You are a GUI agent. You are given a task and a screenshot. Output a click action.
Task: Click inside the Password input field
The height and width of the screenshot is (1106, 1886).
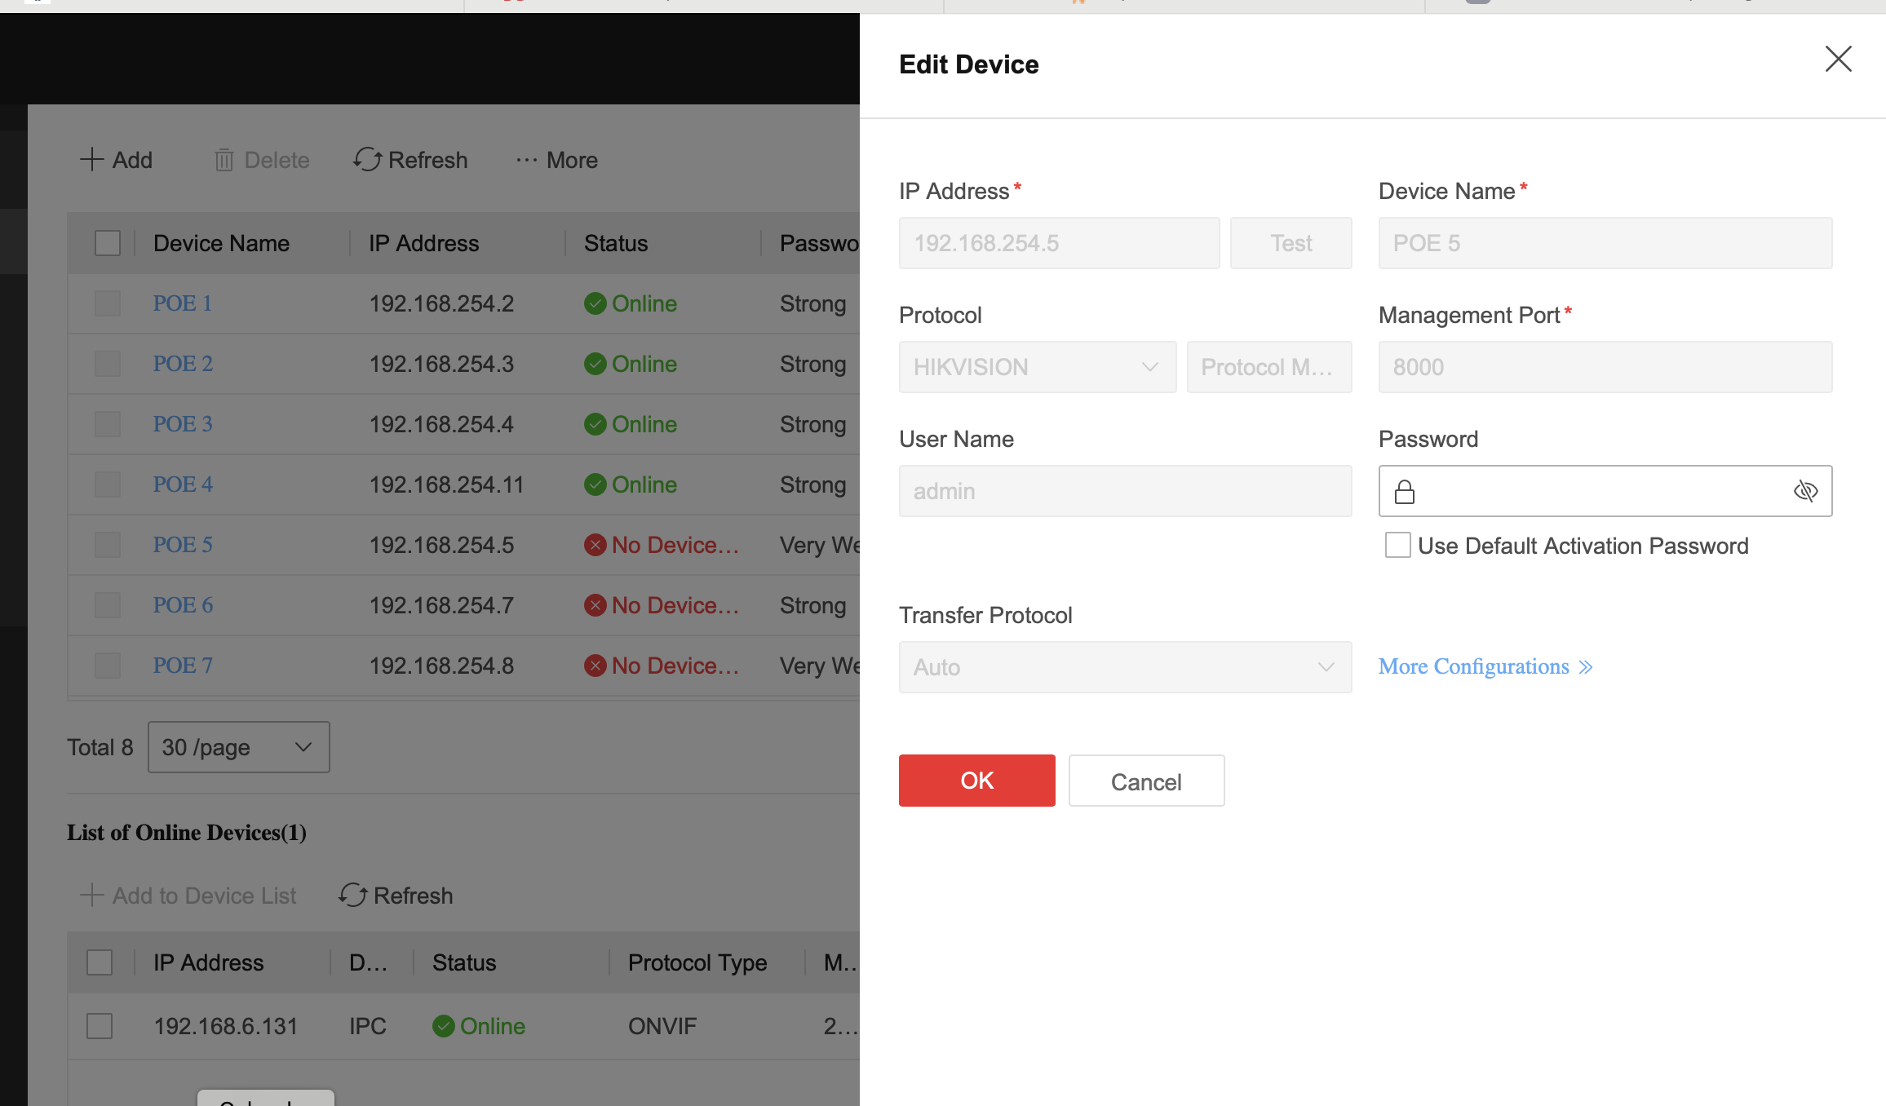tap(1599, 491)
